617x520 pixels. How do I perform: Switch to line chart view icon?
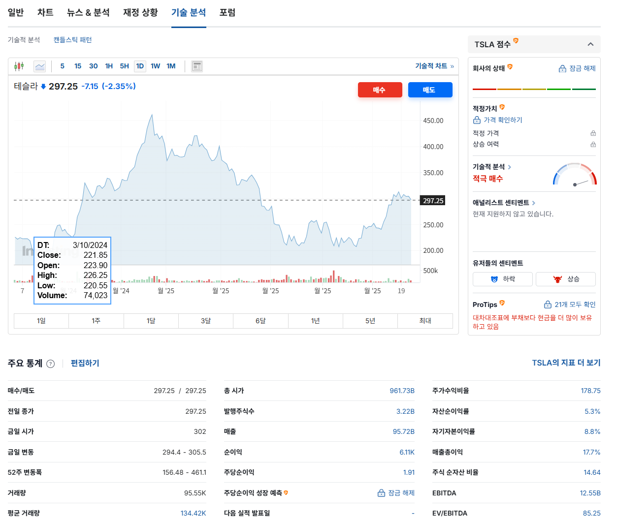(39, 65)
